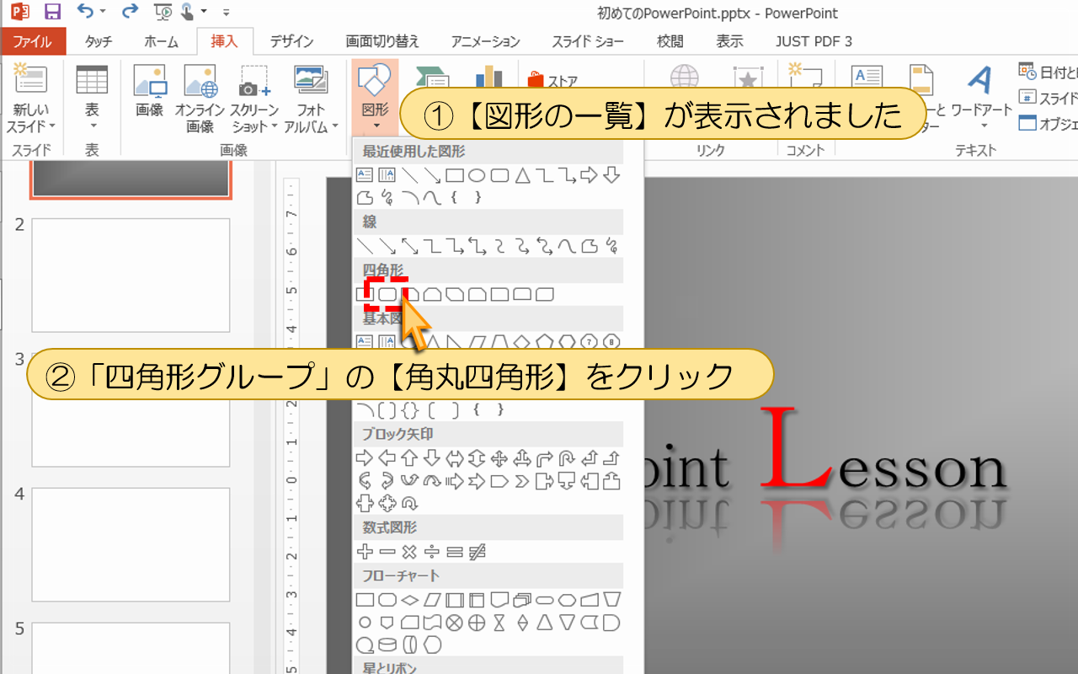Save the presentation from the quick access toolbar
This screenshot has width=1078, height=674.
tap(52, 11)
